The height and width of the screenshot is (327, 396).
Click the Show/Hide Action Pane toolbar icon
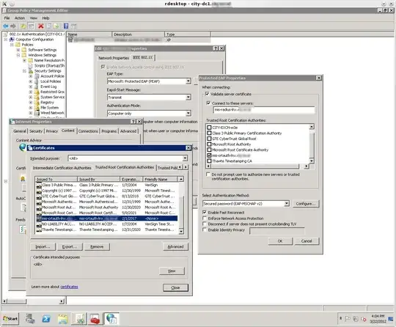pos(73,26)
